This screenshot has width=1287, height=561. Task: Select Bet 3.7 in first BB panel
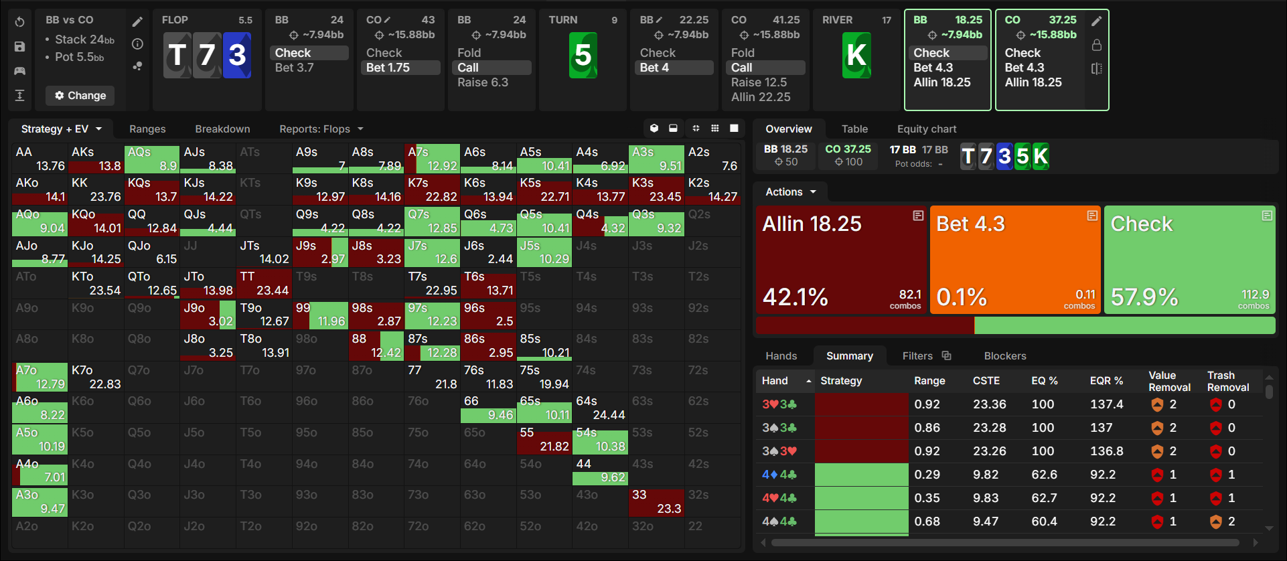click(294, 68)
